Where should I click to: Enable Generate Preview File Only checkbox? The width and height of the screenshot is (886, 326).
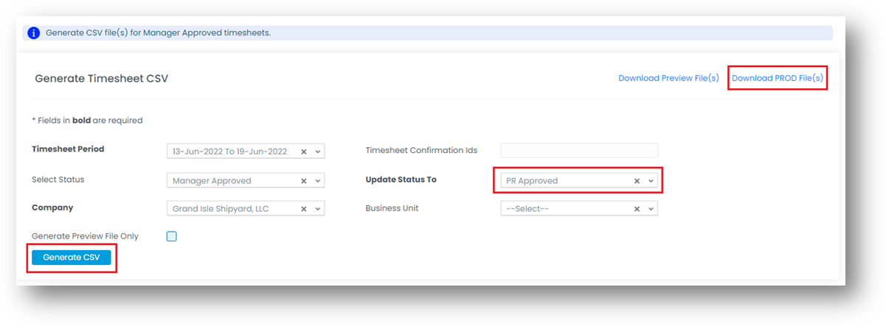[172, 236]
